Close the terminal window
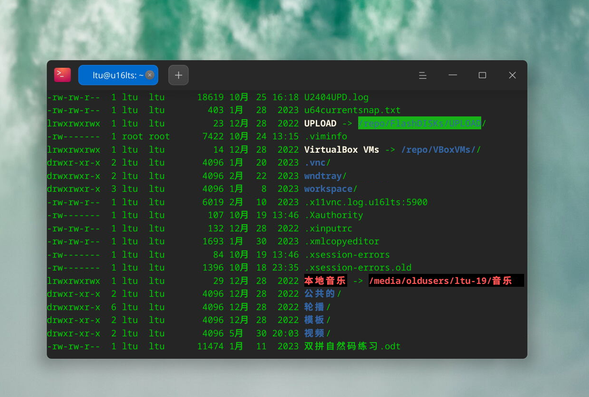The width and height of the screenshot is (589, 397). (512, 75)
